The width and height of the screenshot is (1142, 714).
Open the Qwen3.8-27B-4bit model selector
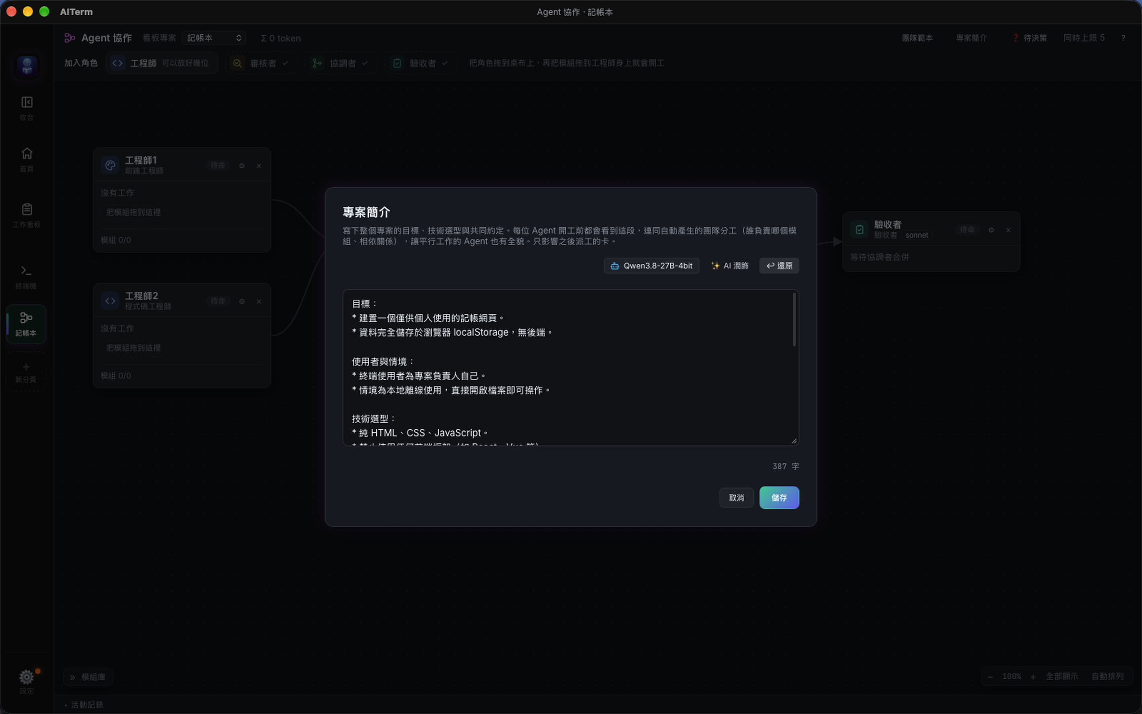[x=651, y=266]
